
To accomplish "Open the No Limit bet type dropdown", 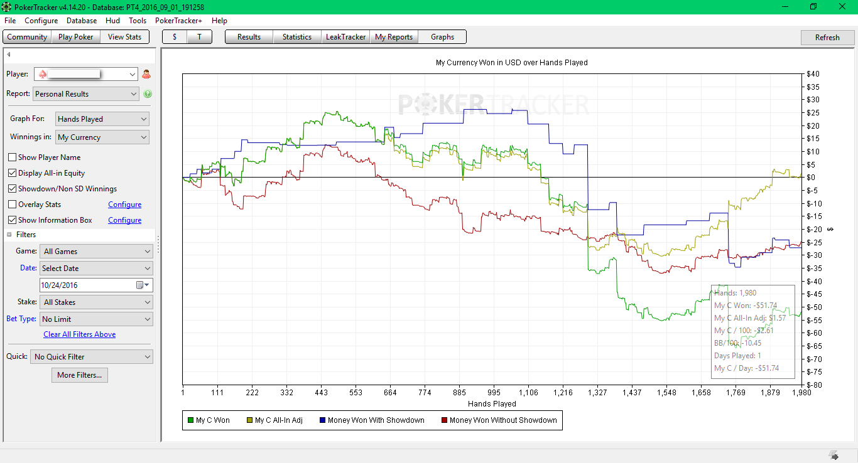I will pyautogui.click(x=96, y=319).
